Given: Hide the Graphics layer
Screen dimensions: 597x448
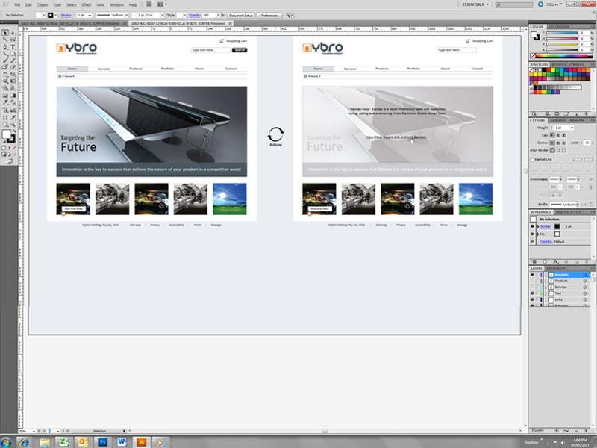Looking at the screenshot, I should [532, 275].
